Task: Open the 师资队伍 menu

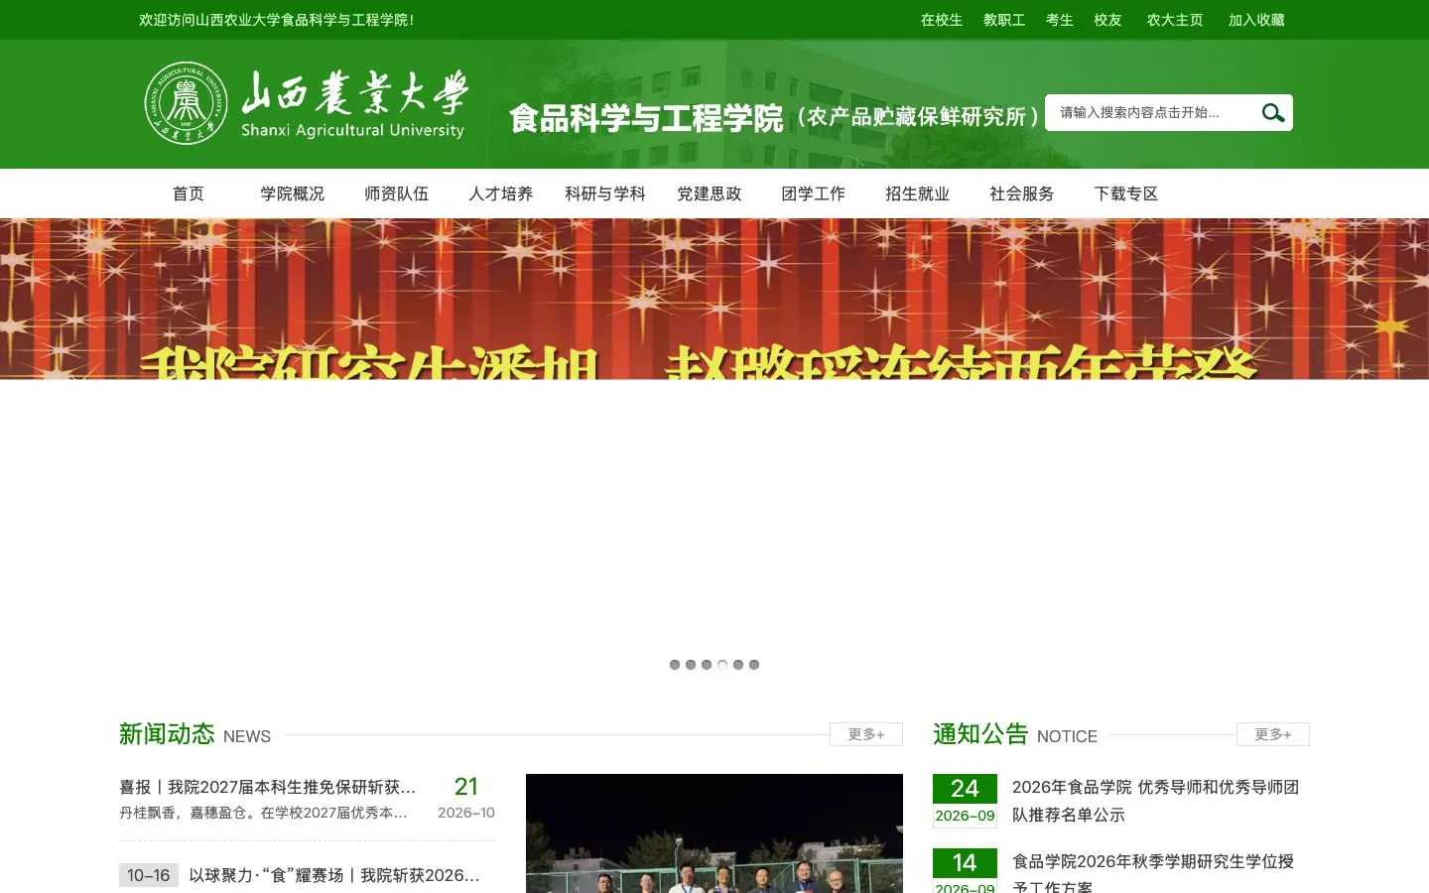Action: coord(397,193)
